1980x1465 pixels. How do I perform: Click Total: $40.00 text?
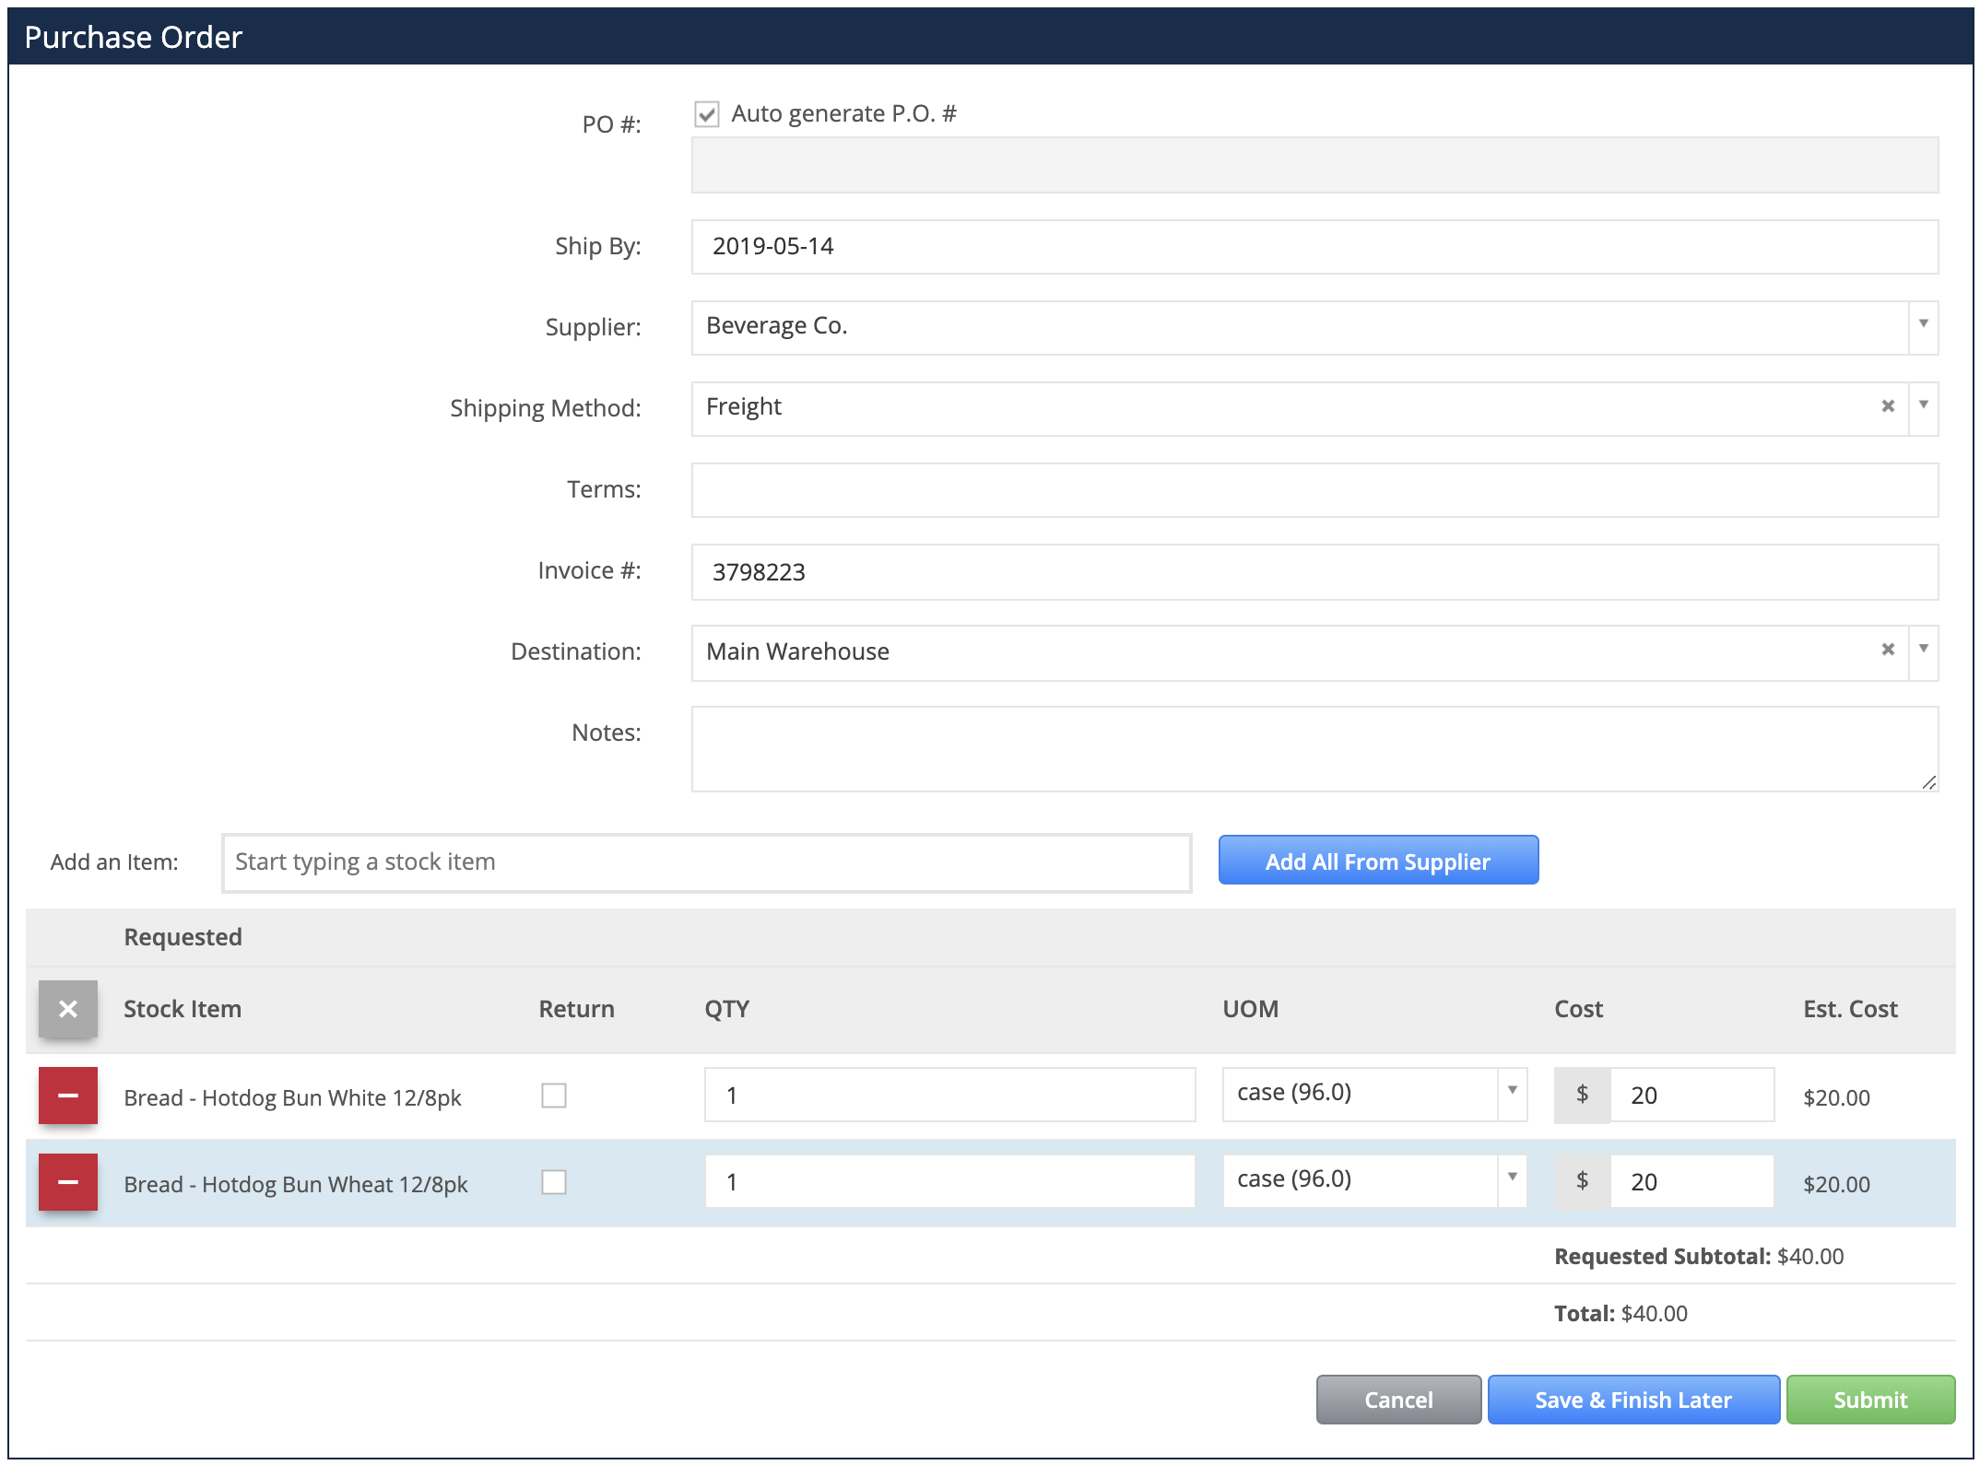tap(1621, 1313)
